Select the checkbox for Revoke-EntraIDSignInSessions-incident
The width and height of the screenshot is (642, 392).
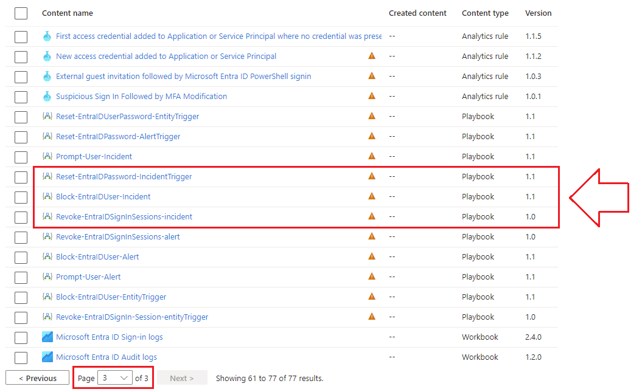(21, 217)
